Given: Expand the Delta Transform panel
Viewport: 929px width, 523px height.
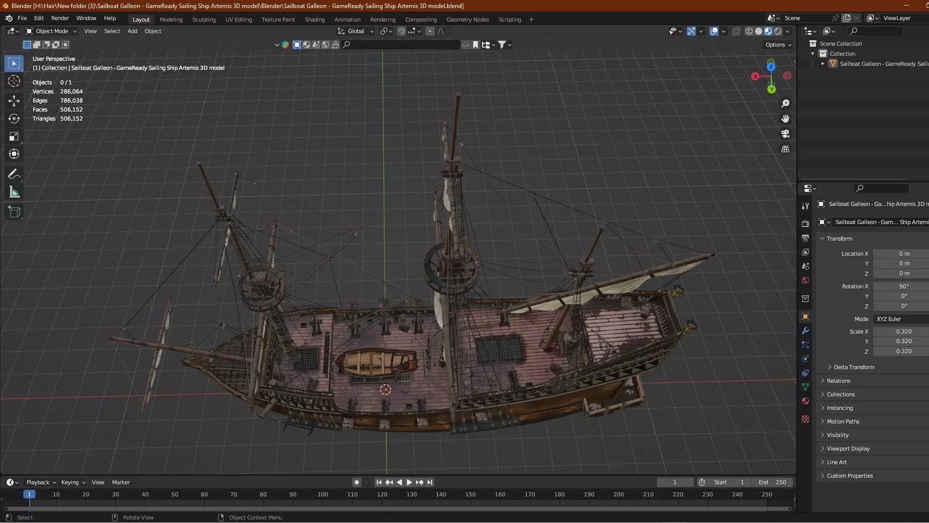Looking at the screenshot, I should click(x=854, y=367).
